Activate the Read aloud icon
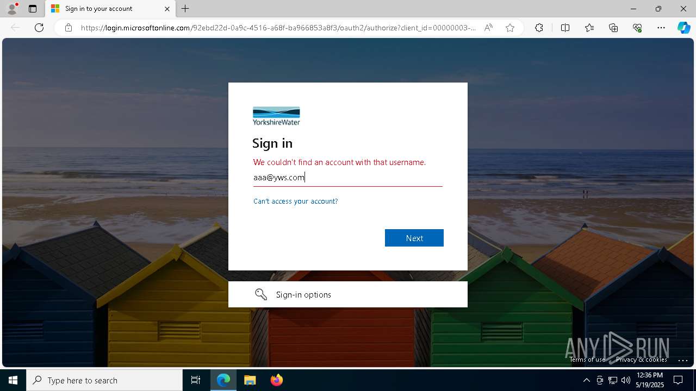Image resolution: width=696 pixels, height=391 pixels. 488,28
